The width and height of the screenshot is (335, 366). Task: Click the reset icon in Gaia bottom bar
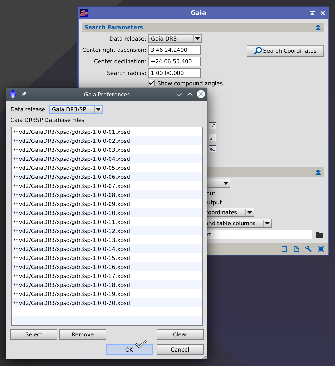coord(321,249)
